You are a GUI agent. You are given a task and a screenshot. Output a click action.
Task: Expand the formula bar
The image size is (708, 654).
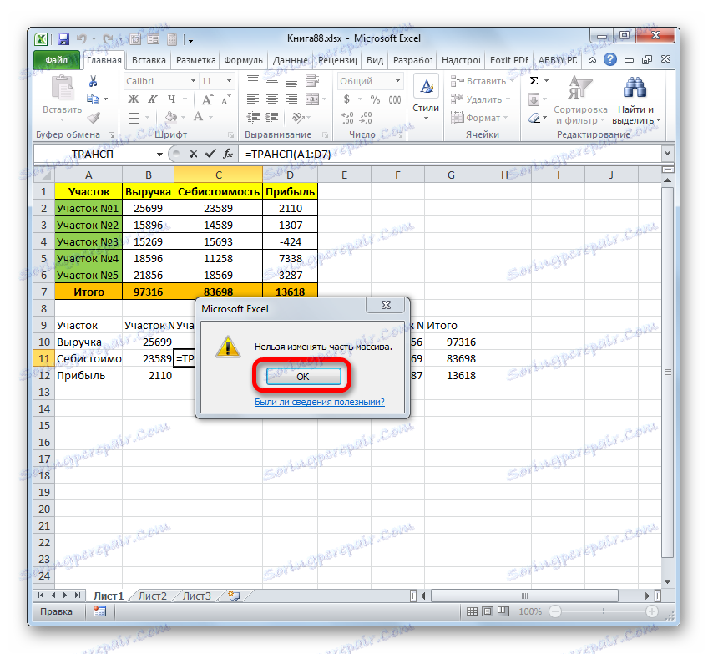[668, 154]
